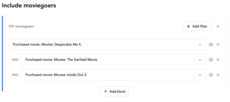Click the AND operator before Garfield Movie
This screenshot has width=230, height=102.
(15, 60)
